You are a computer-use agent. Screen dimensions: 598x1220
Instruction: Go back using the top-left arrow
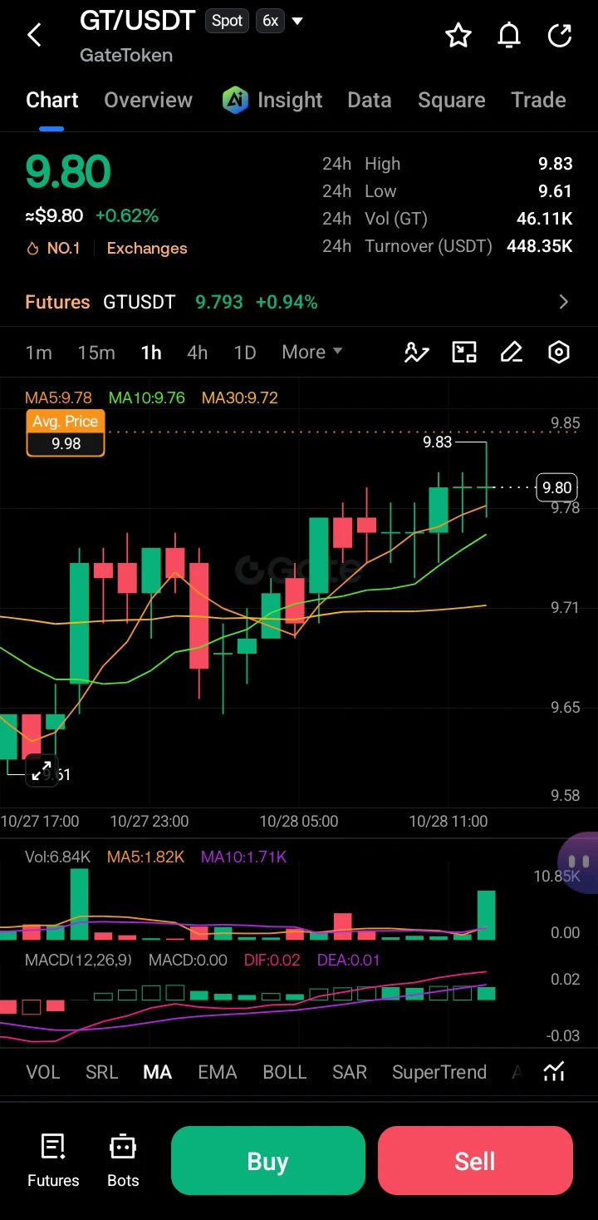click(34, 35)
